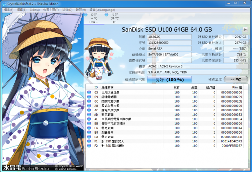Click raw value 0000000002CE
This screenshot has width=252, height=172.
(231, 101)
